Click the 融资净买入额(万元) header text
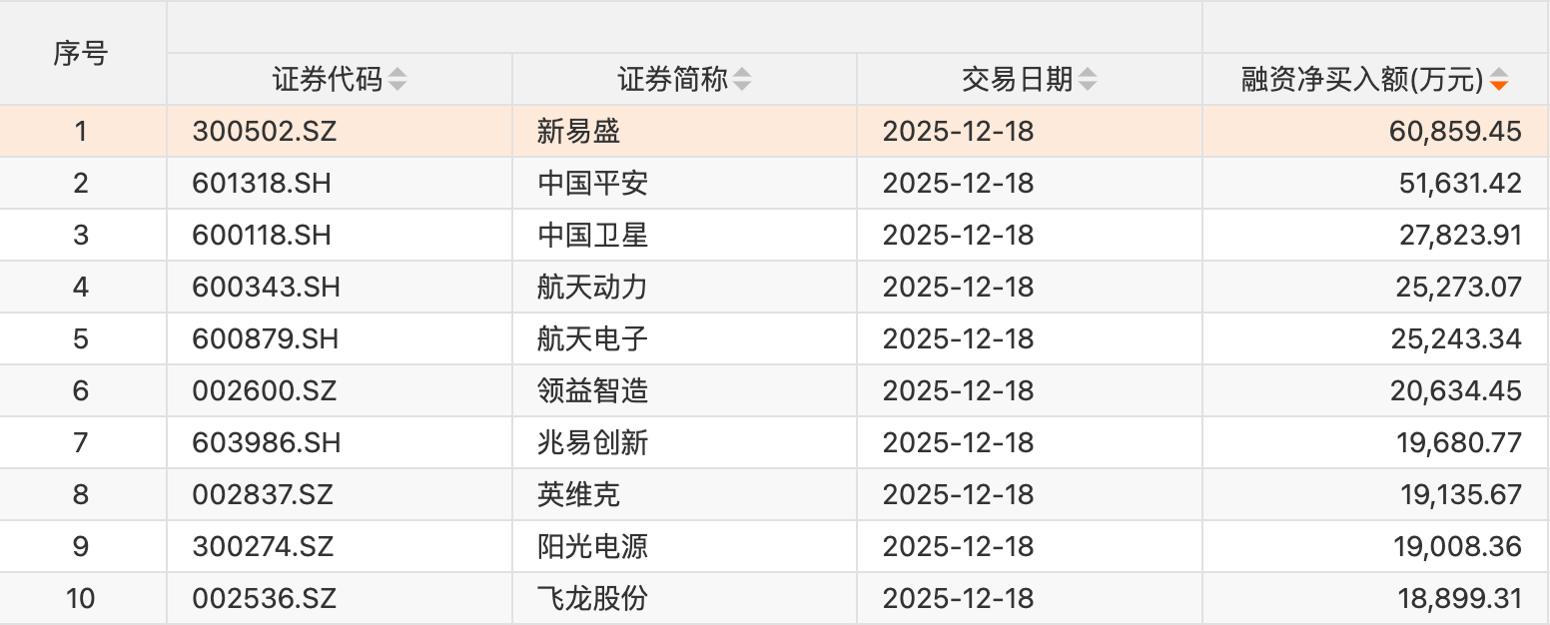Viewport: 1550px width, 625px height. (1362, 80)
